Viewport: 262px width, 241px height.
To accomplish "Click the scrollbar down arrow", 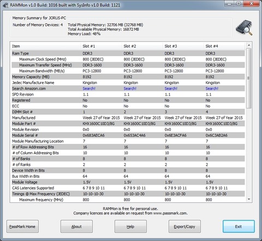I will 249,200.
